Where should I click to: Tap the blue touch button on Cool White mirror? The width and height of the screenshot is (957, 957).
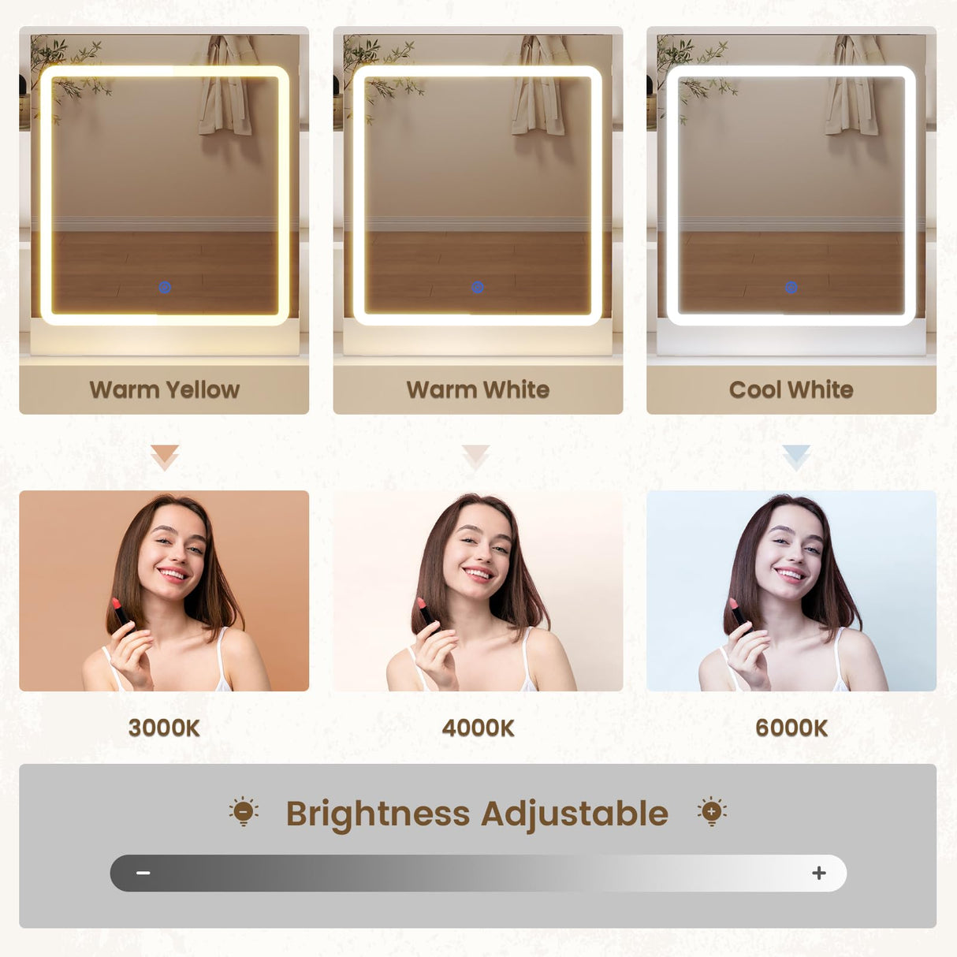[x=791, y=288]
